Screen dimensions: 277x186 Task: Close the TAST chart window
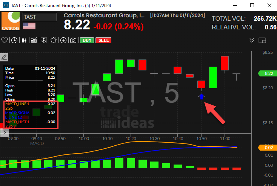tap(269, 5)
